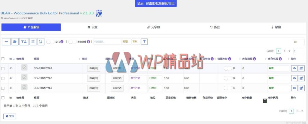Click the 显示: 过滤器/批量编辑/导出 button
The image size is (308, 124).
[156, 4]
